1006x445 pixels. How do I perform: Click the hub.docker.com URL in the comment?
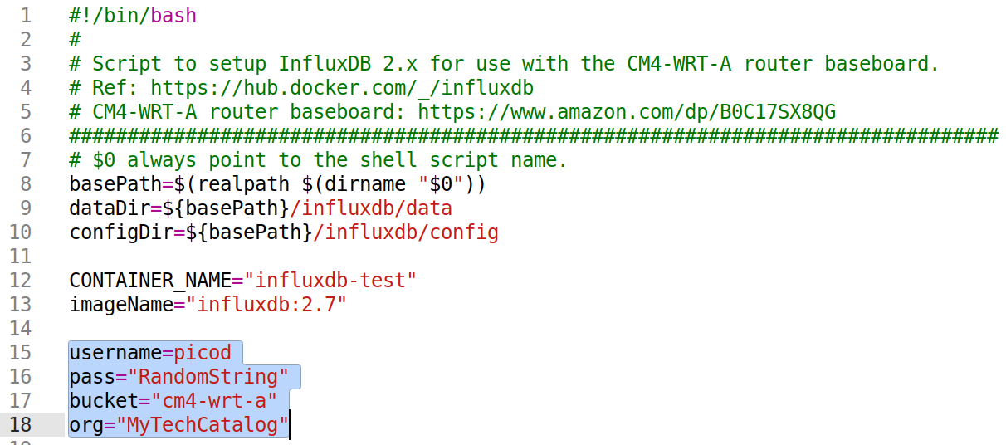[x=341, y=88]
